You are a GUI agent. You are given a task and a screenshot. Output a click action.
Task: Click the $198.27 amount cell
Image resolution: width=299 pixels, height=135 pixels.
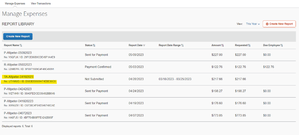pos(217,91)
